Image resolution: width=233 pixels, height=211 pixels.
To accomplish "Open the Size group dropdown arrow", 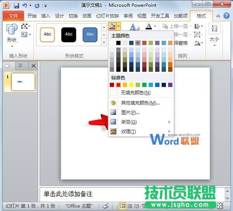I will pyautogui.click(x=214, y=45).
